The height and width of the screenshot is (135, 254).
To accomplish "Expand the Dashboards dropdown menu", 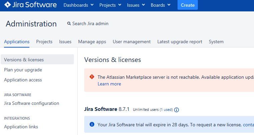I will point(79,5).
